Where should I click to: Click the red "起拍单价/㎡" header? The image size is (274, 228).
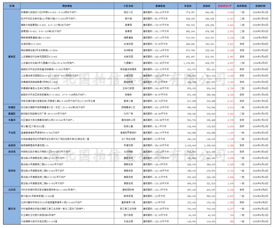(225, 6)
